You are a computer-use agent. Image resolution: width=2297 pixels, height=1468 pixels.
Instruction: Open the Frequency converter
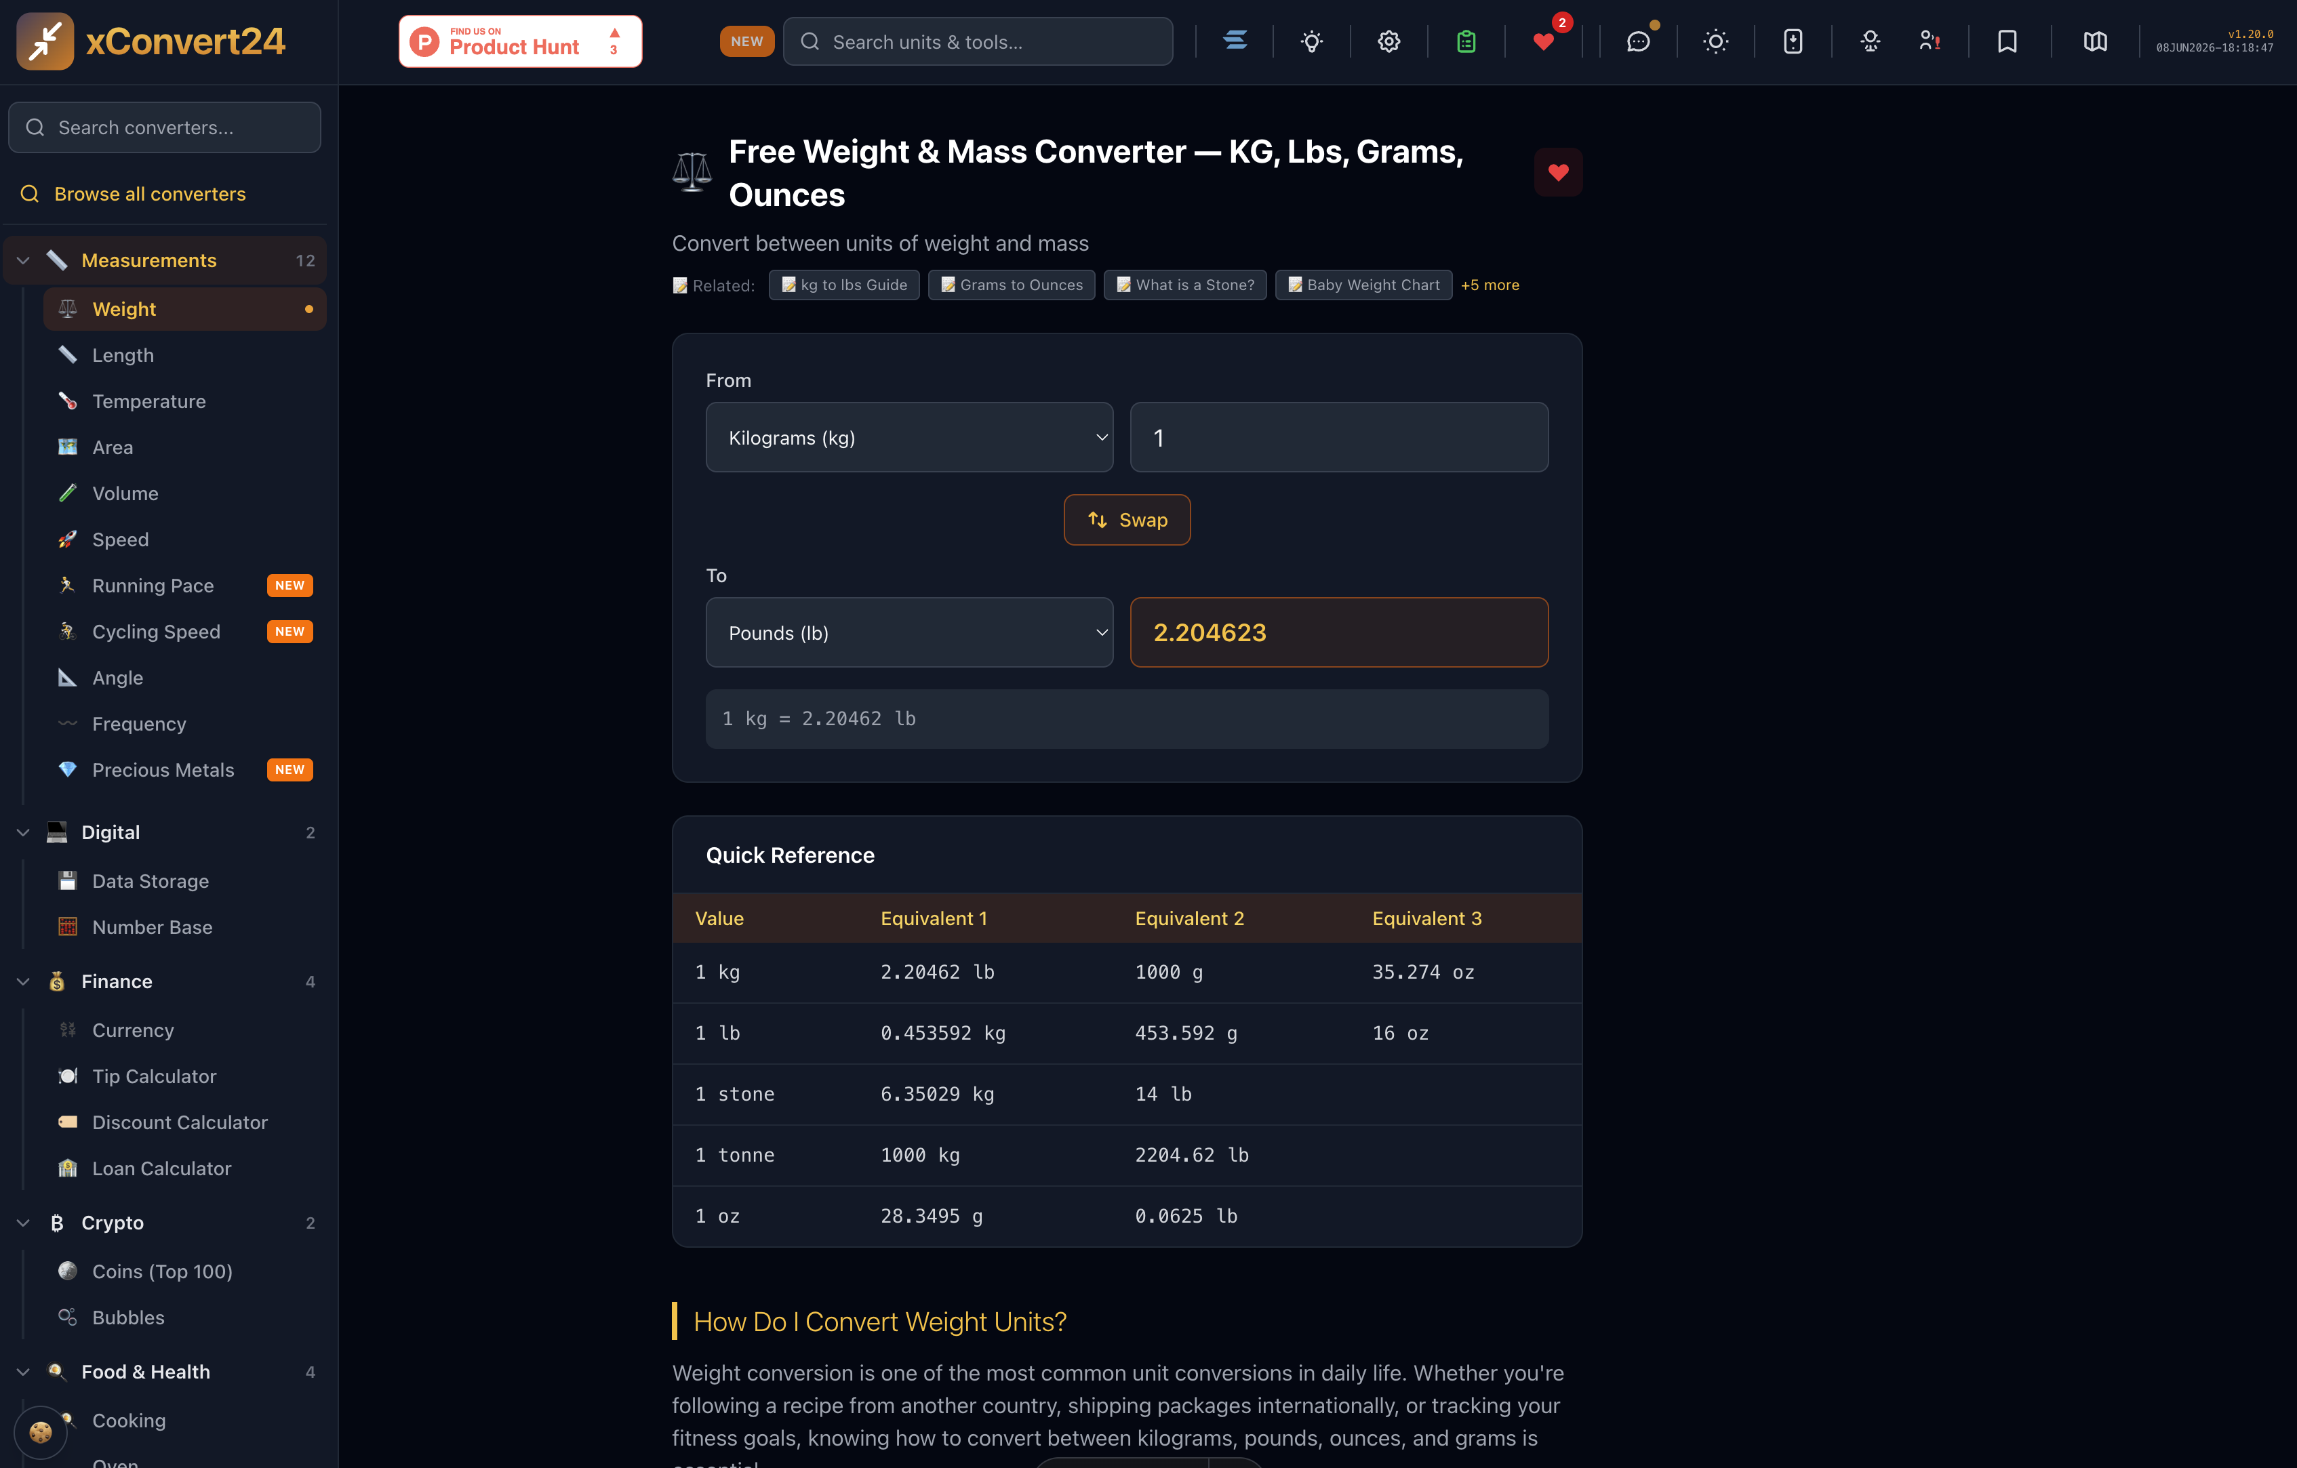click(x=185, y=723)
